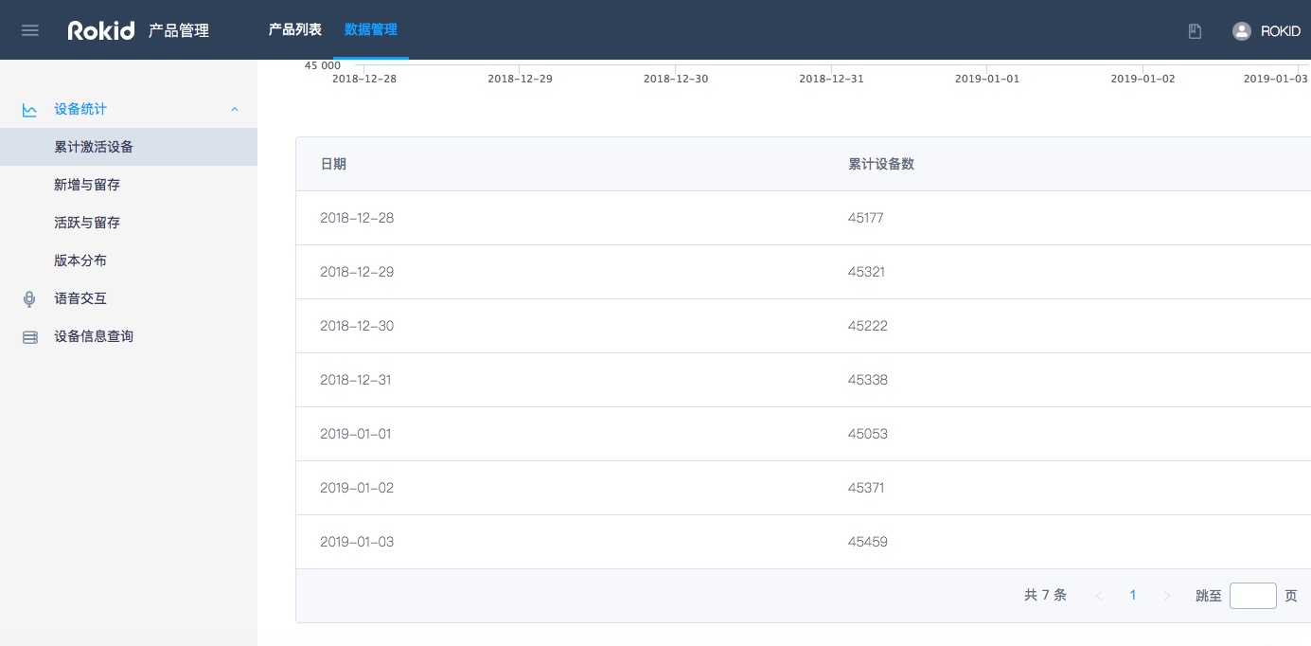Go to 活跃与留存 page
Viewport: 1311px width, 646px height.
coord(87,223)
